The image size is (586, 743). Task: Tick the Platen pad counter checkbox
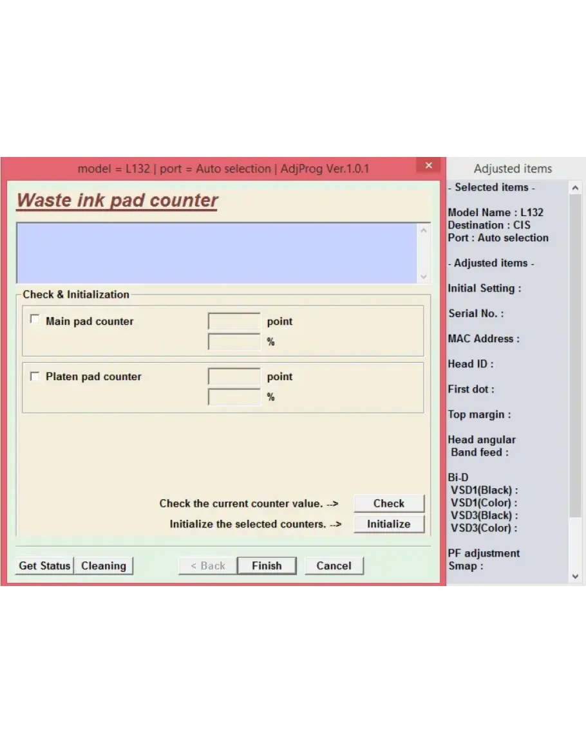35,376
